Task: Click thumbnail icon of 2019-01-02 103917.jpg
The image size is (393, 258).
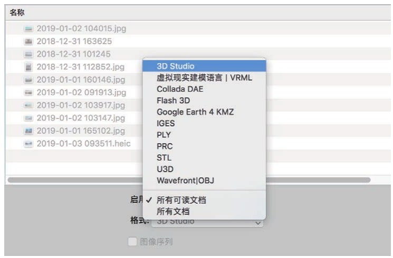Action: 28,105
